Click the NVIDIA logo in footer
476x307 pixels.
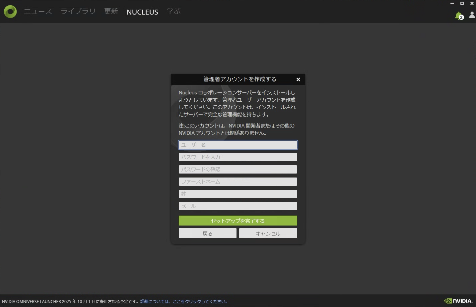(458, 301)
